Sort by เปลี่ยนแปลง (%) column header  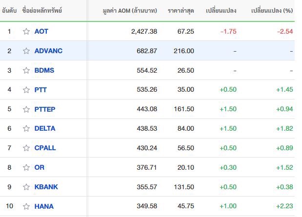click(x=272, y=11)
